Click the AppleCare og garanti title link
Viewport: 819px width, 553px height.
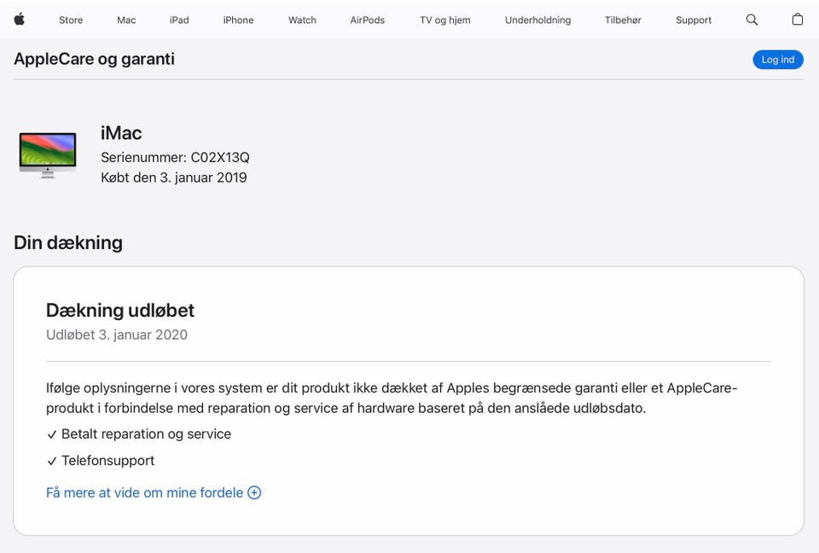click(94, 59)
